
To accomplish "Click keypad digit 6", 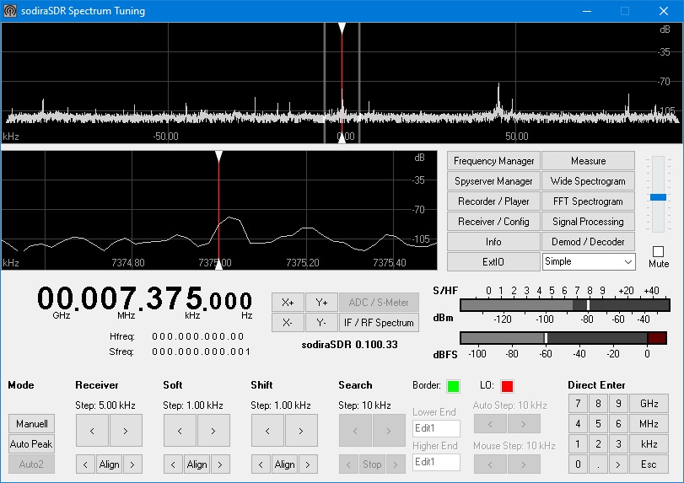I will [618, 424].
